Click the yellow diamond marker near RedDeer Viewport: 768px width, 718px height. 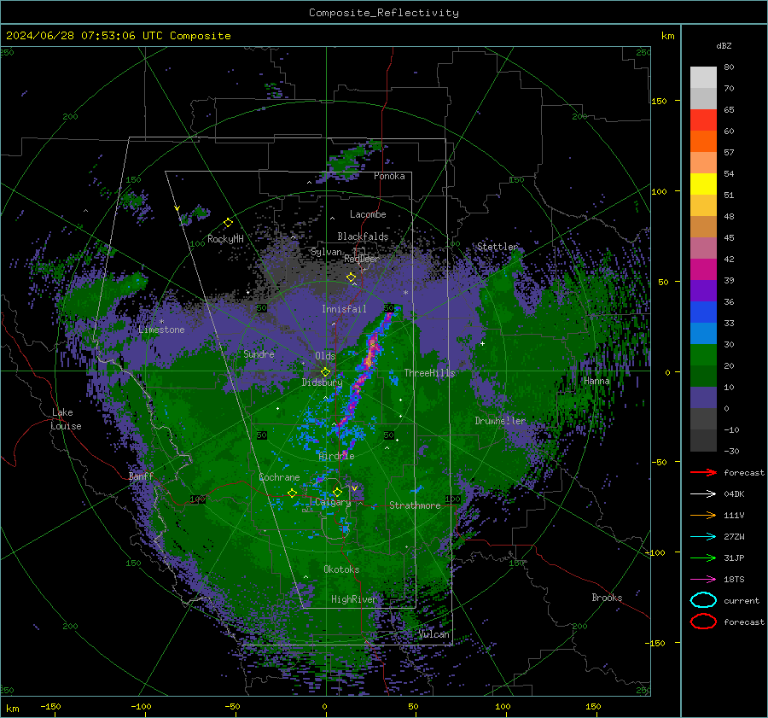pos(351,277)
